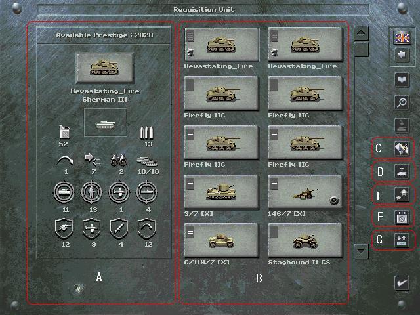This screenshot has width=420, height=315.
Task: Click the tank crosshair hard attack icon
Action: coord(64,192)
